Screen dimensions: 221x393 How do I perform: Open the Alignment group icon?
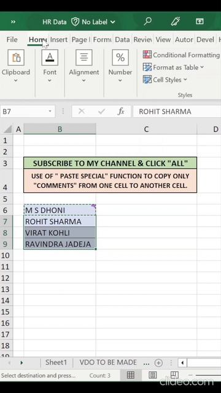pyautogui.click(x=84, y=57)
